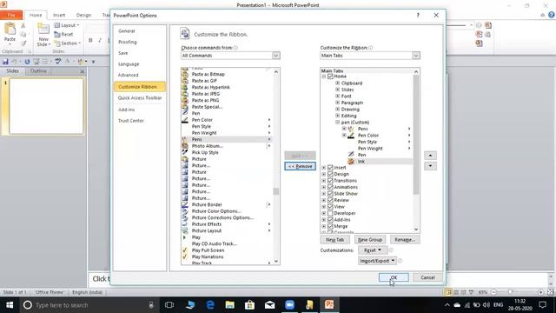
Task: Switch to the Outline tab in the slide pane
Action: (38, 71)
